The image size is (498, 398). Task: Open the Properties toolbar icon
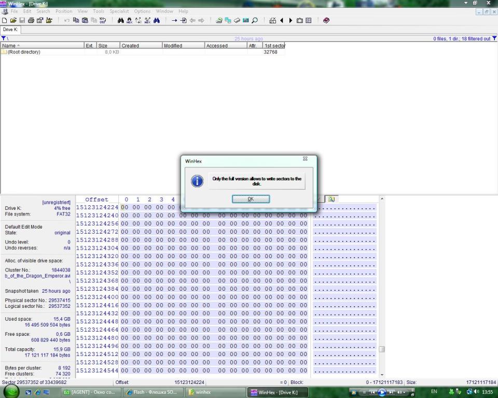tap(40, 20)
